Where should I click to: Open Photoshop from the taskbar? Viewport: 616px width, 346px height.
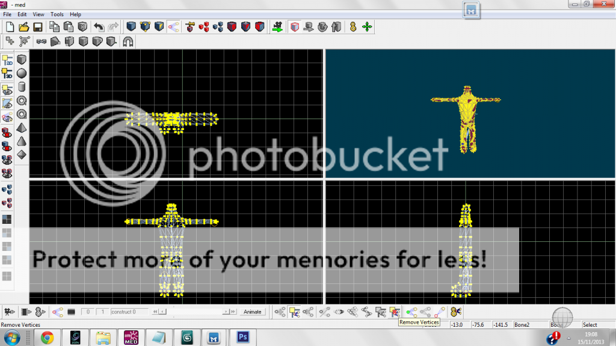point(243,337)
